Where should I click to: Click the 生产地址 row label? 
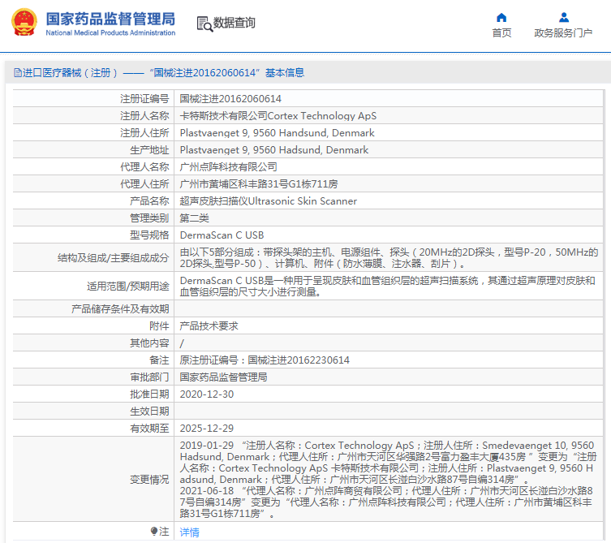[149, 150]
